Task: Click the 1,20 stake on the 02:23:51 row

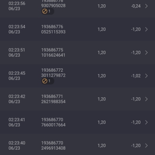Action: (102, 53)
